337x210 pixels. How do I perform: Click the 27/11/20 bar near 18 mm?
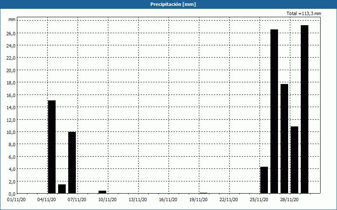284,139
